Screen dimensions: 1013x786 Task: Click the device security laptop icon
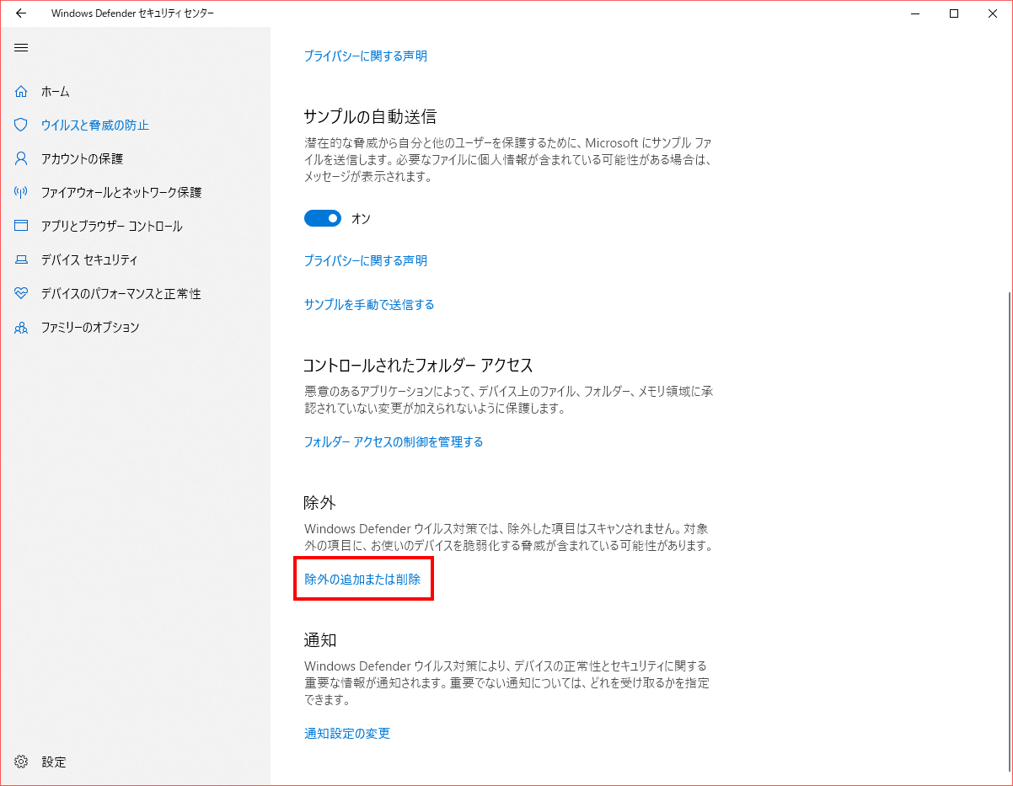21,259
